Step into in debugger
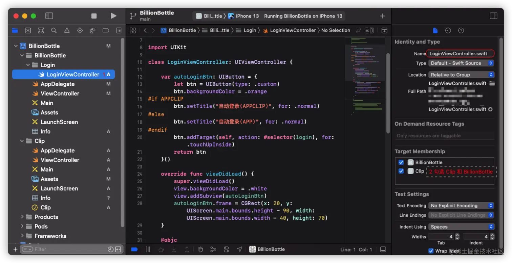Screen dimensions: 512x263 pyautogui.click(x=174, y=249)
